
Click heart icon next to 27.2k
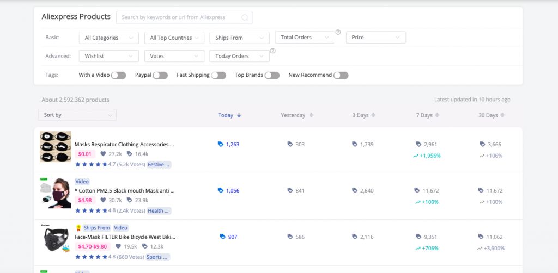103,154
